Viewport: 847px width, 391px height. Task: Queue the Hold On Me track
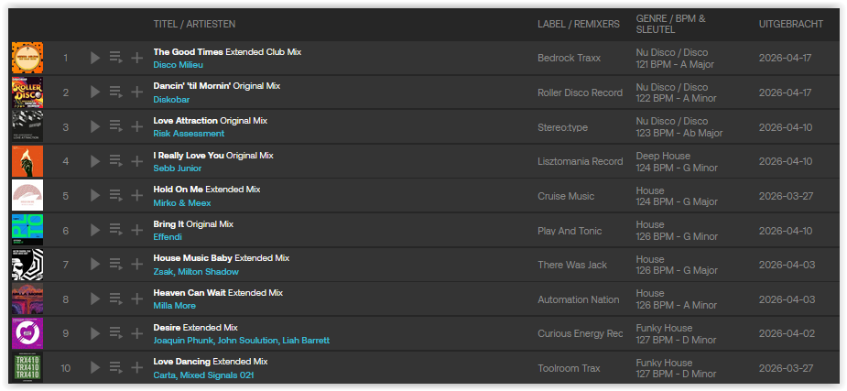(115, 196)
